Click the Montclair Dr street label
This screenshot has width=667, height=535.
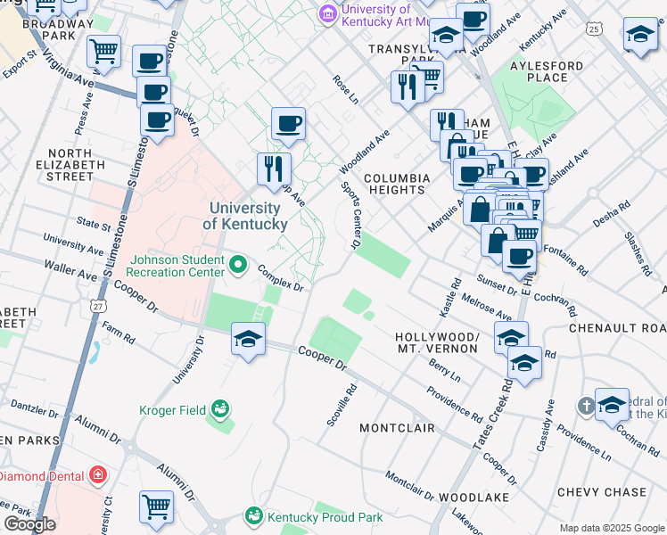pyautogui.click(x=409, y=486)
